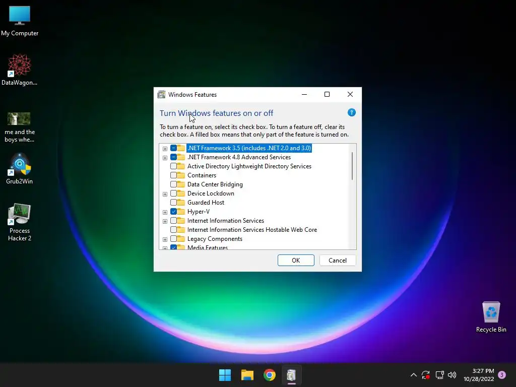Toggle the .NET Framework 3.5 checkbox
The image size is (516, 387).
pos(173,148)
